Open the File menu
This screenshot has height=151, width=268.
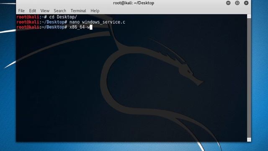[x=21, y=10]
